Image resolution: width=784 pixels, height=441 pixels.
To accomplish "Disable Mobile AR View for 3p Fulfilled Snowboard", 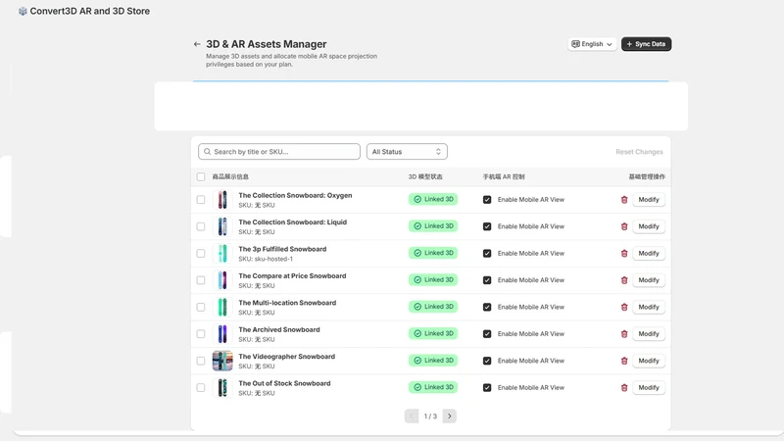I will (487, 254).
